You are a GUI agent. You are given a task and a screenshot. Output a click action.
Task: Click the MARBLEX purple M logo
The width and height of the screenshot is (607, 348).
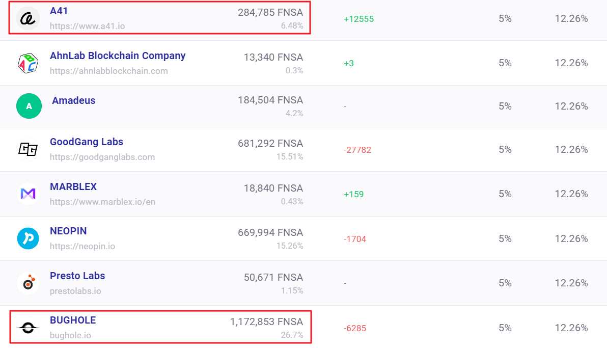tap(28, 194)
